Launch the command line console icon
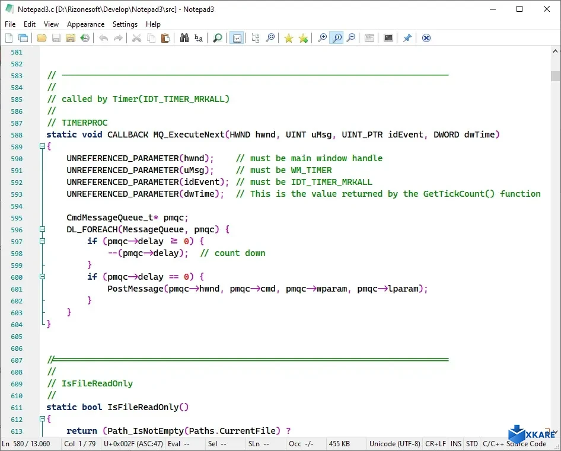The image size is (561, 451). point(388,38)
